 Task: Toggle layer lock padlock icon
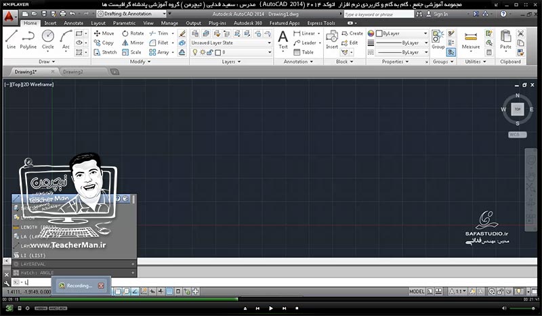tap(210, 52)
